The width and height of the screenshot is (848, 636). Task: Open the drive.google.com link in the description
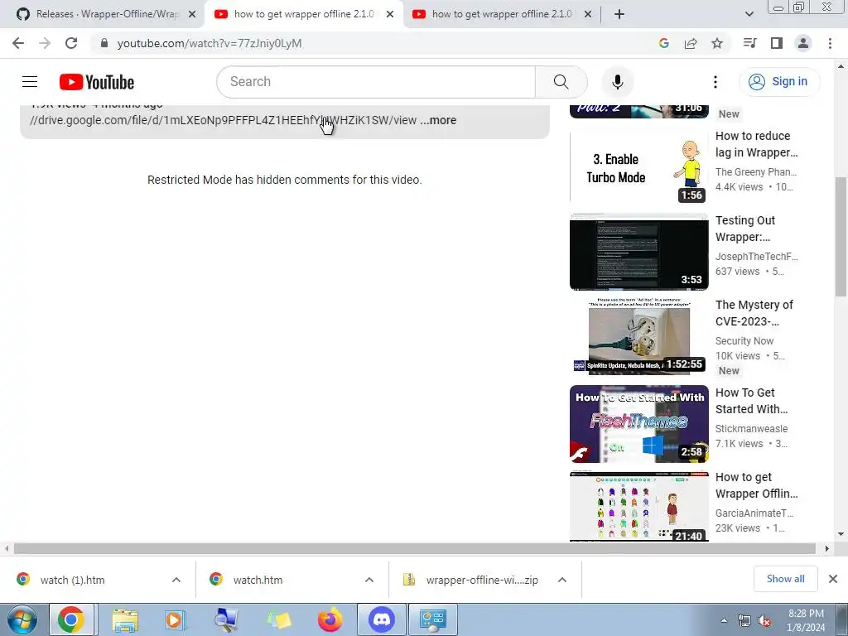(x=223, y=120)
